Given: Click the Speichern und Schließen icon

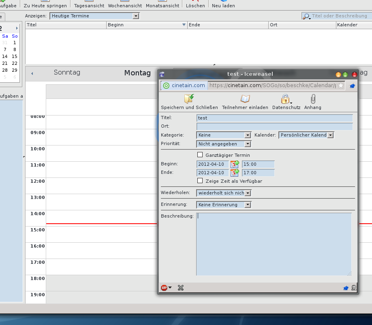Looking at the screenshot, I should [x=189, y=99].
